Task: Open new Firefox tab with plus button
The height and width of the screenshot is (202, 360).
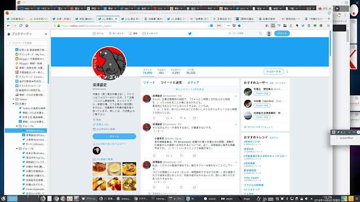Action: 328,19
